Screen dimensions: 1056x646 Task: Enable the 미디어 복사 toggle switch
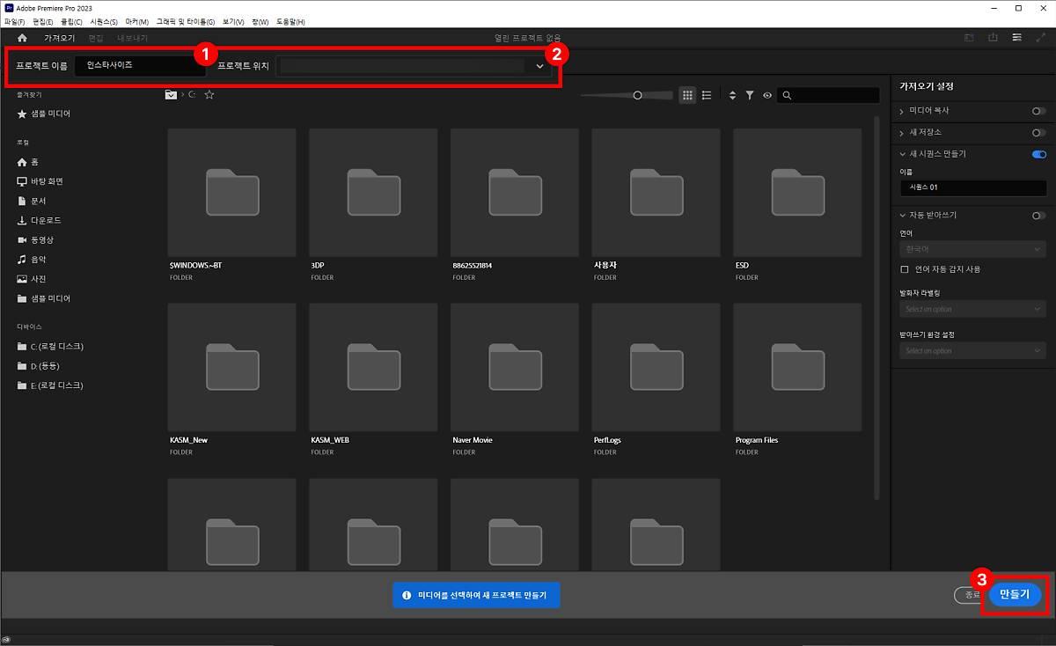click(1039, 111)
